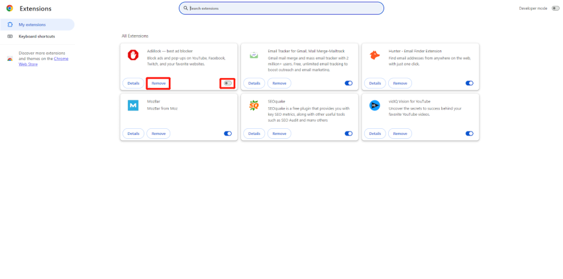This screenshot has width=563, height=279.
Task: Enable the AdBlock extension toggle
Action: [227, 83]
